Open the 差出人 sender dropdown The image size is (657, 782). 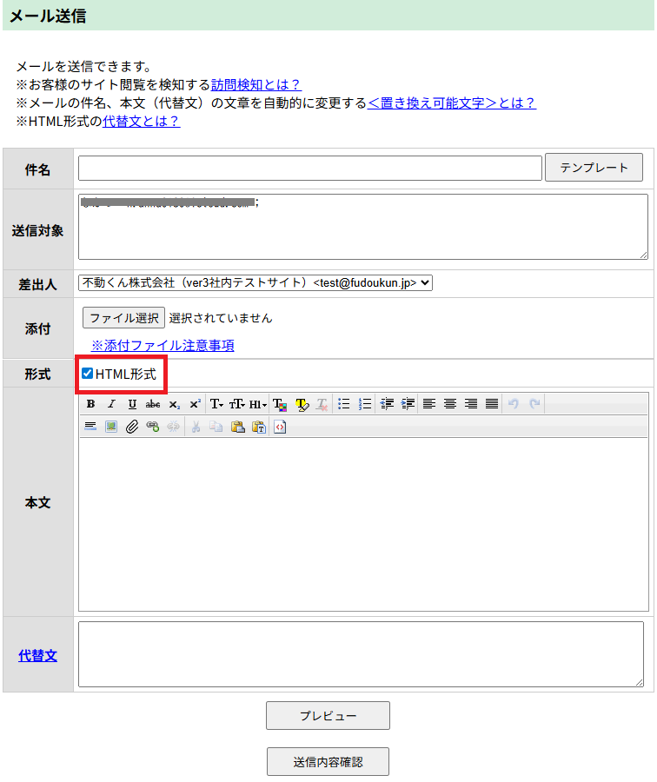click(x=255, y=282)
